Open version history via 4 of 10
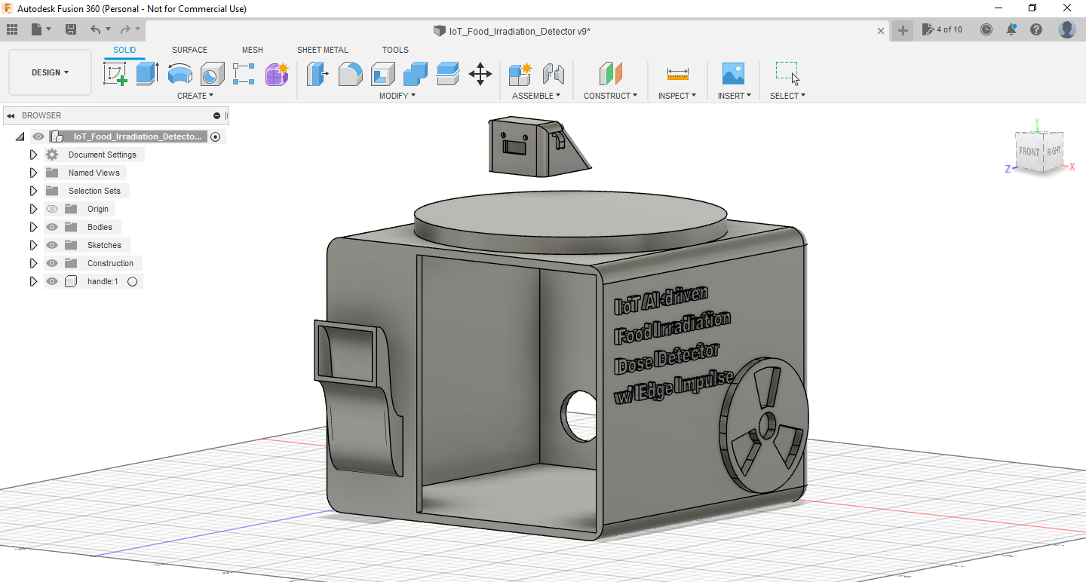 pyautogui.click(x=942, y=29)
